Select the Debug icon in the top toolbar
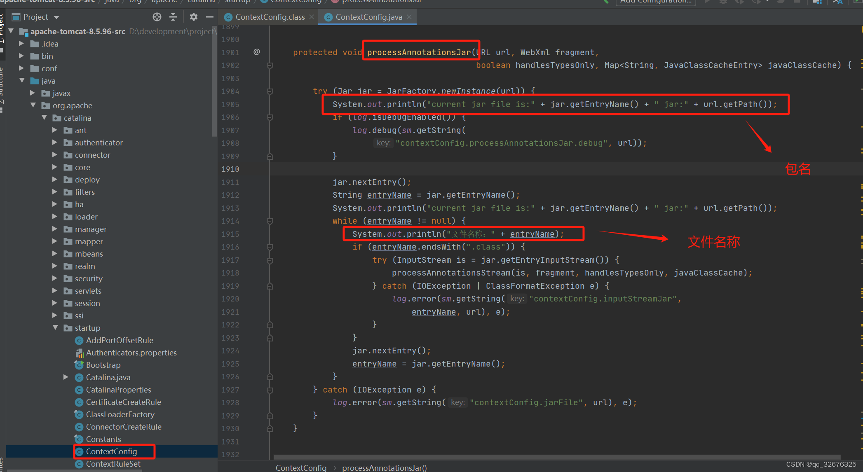This screenshot has width=863, height=472. pos(723,2)
